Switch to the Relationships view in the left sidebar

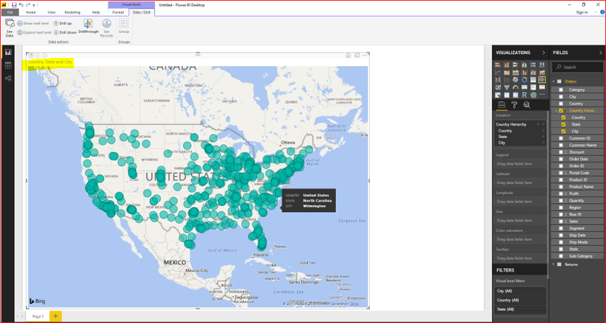tap(8, 78)
